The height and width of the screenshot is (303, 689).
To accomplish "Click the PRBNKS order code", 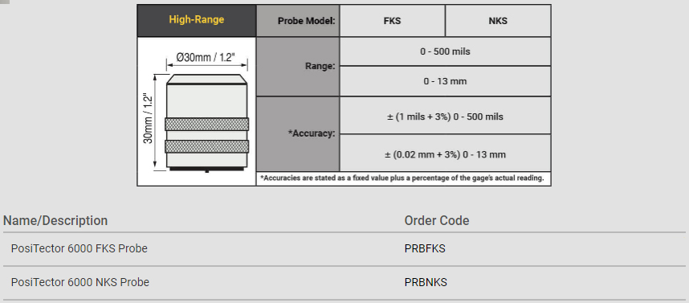I will (426, 282).
